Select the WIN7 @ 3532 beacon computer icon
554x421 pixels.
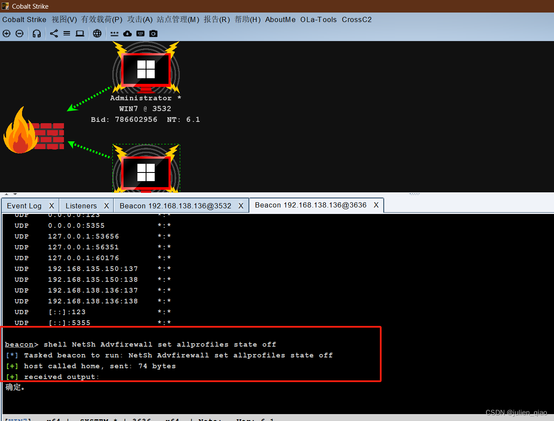click(146, 68)
